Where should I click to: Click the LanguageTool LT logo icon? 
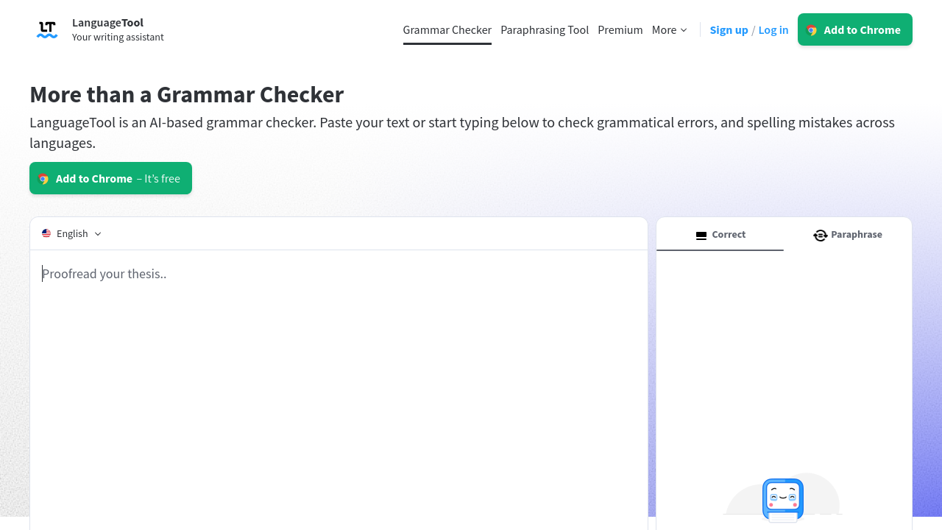pyautogui.click(x=47, y=29)
